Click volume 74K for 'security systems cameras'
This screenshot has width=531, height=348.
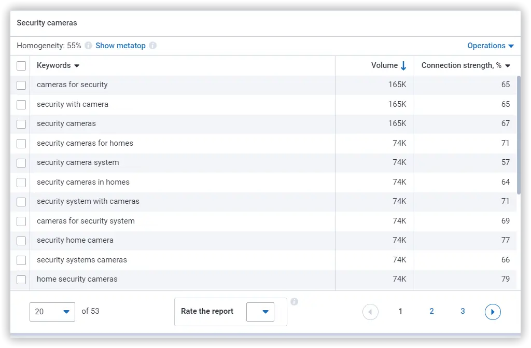click(x=400, y=259)
